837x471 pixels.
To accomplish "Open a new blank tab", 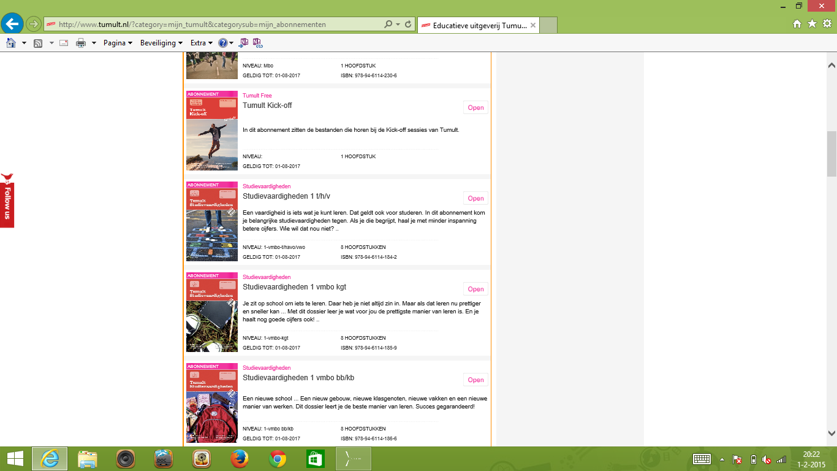I will pos(548,25).
